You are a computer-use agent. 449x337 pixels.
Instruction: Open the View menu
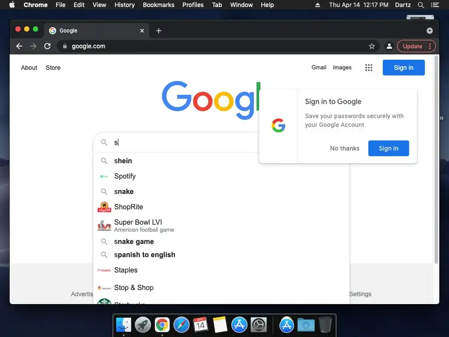(x=100, y=5)
